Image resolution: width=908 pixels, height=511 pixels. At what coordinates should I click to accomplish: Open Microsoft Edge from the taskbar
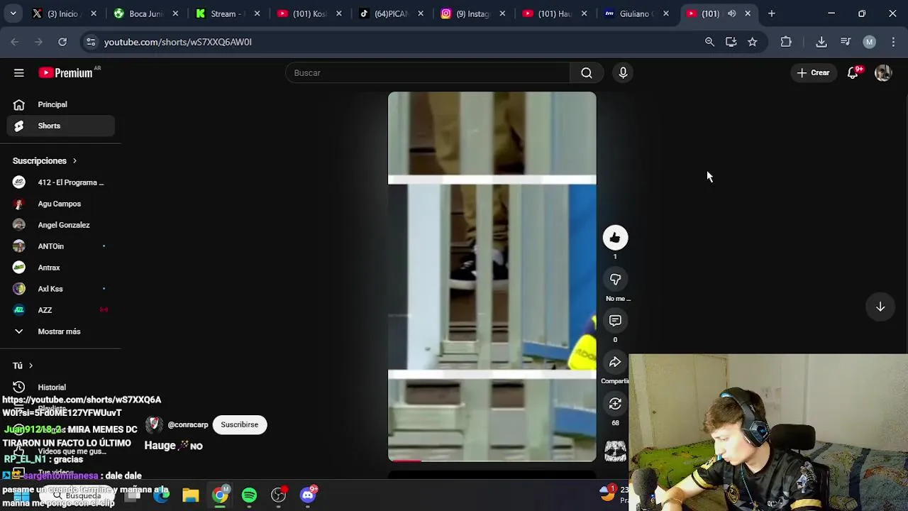tap(162, 495)
